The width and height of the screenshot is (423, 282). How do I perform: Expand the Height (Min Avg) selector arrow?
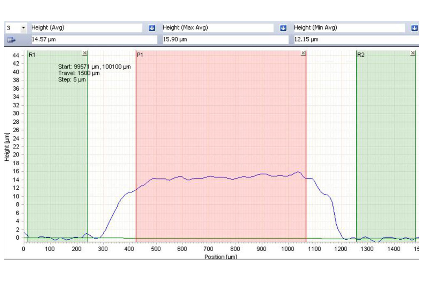point(414,28)
